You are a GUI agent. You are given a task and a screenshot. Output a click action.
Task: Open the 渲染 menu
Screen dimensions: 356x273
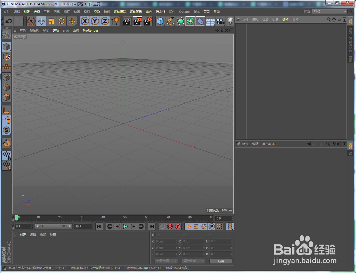(x=97, y=12)
